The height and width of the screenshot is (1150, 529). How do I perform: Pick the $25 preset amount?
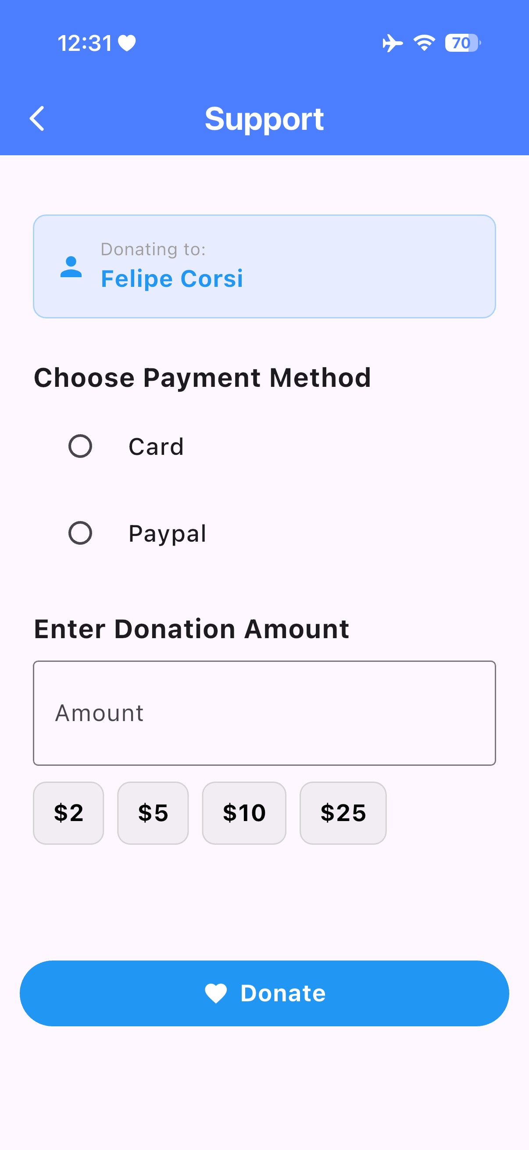point(343,813)
